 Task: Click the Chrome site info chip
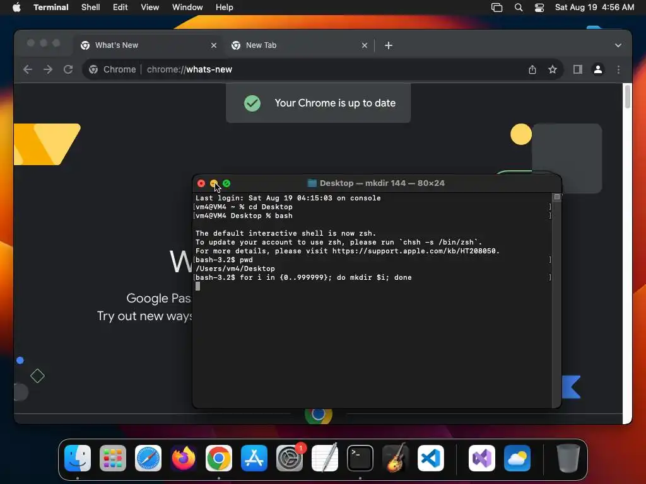(112, 69)
